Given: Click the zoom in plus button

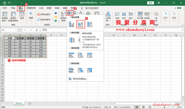Looking at the screenshot, I should point(174,107).
